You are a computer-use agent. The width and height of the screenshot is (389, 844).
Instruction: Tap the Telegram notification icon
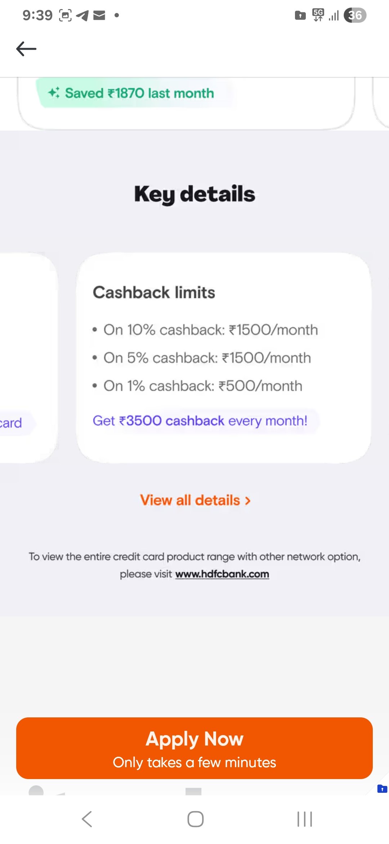[82, 16]
